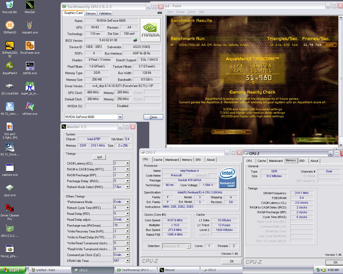Click the Paint vertical scrollbar down arrow
The height and width of the screenshot is (274, 343).
click(341, 145)
